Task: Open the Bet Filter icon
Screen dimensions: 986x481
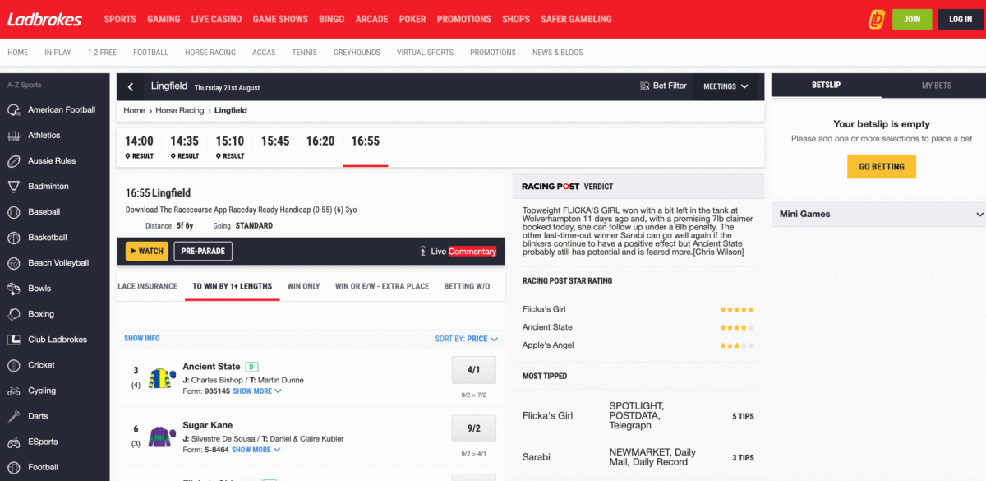Action: [645, 86]
